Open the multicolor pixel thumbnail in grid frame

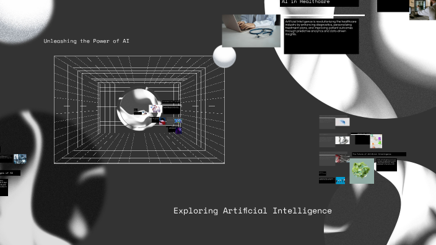click(x=178, y=121)
